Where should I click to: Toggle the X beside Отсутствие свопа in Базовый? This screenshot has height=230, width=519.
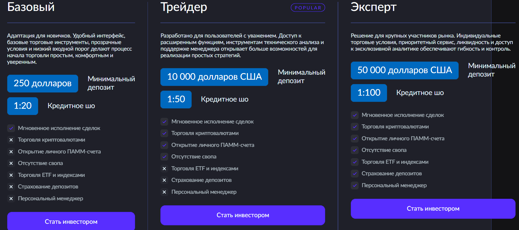point(11,163)
